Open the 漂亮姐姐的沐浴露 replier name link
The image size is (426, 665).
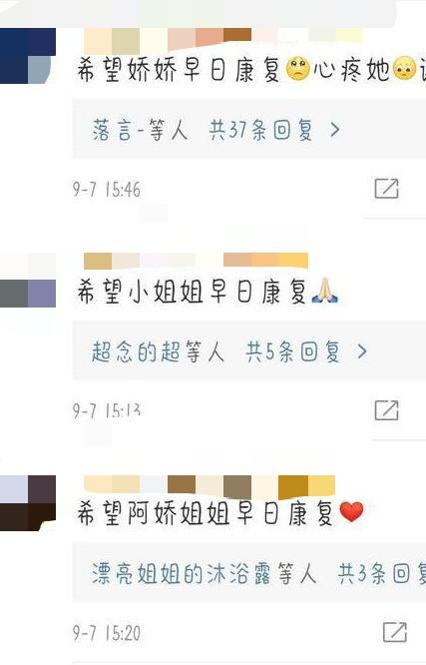point(181,573)
